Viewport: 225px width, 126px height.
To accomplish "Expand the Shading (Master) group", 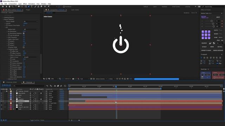I will click(3, 17).
